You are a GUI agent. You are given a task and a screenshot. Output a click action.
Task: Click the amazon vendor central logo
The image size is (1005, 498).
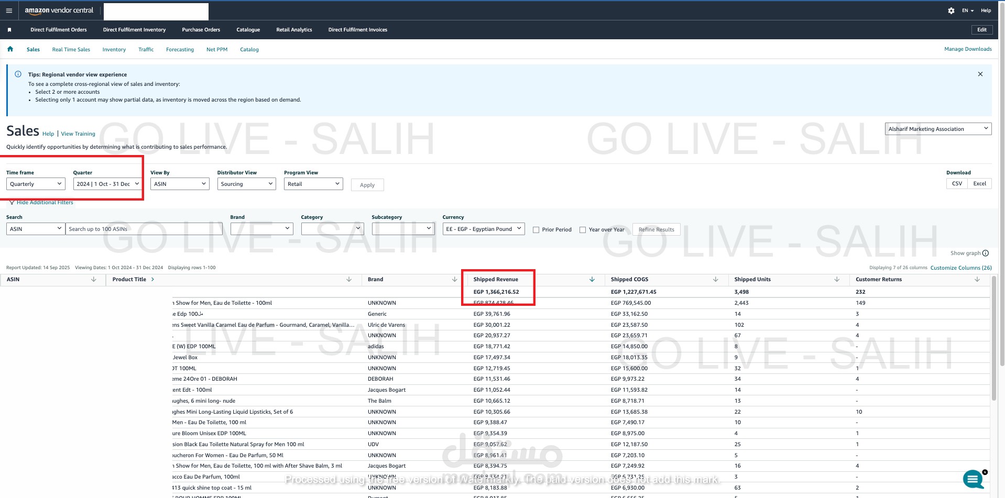point(59,10)
